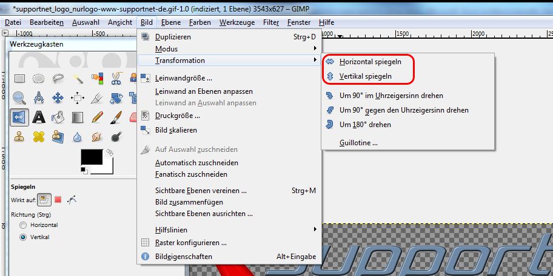Image resolution: width=553 pixels, height=276 pixels.
Task: Select the Ellipse Select tool
Action: (38, 78)
